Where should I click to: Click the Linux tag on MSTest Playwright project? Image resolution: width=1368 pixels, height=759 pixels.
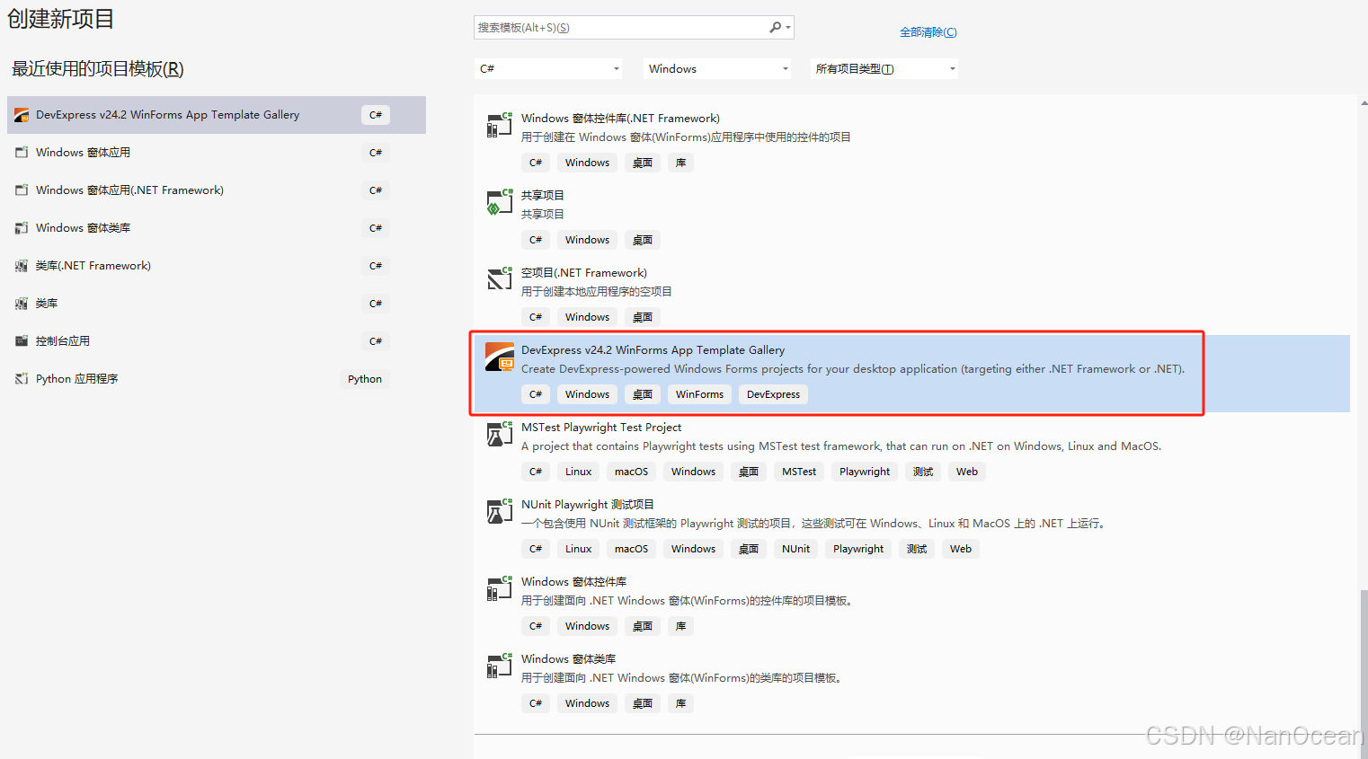[x=578, y=472]
